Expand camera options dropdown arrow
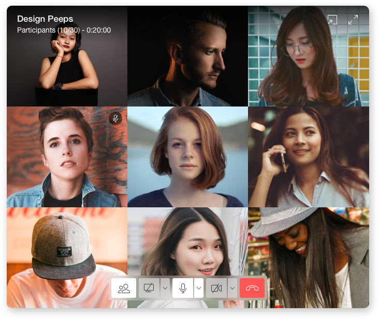379x319 pixels. point(232,288)
